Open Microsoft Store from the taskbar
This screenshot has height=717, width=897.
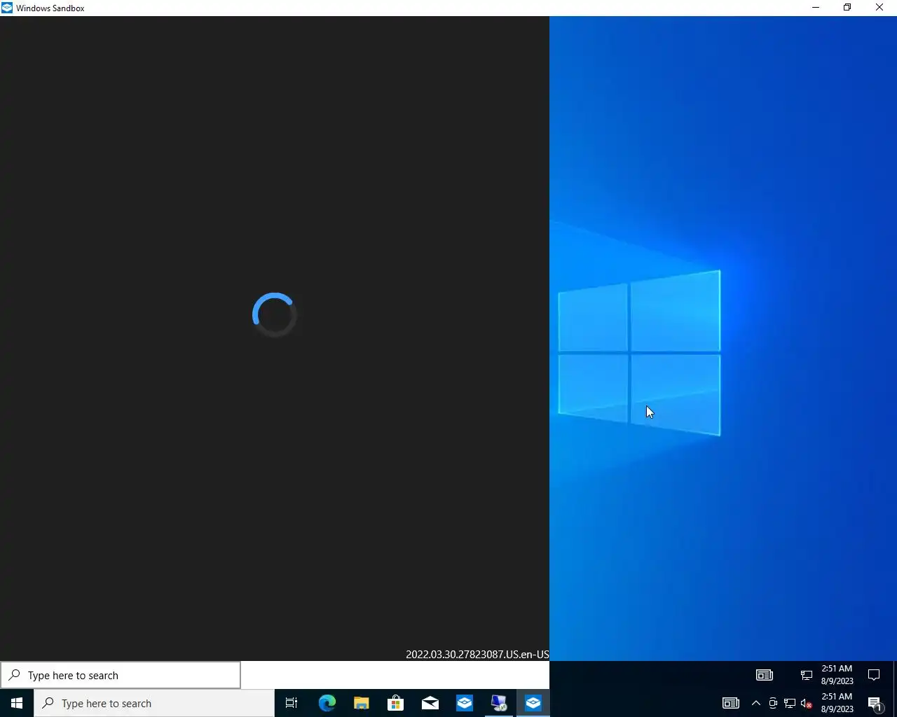coord(395,703)
